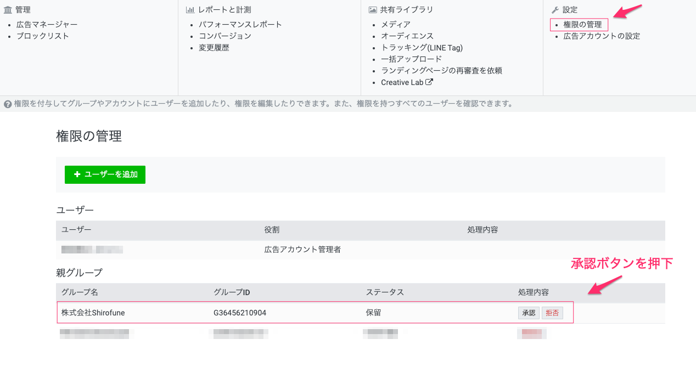Click the レポートと計測 section title
Viewport: 696px width, 384px height.
[x=224, y=10]
